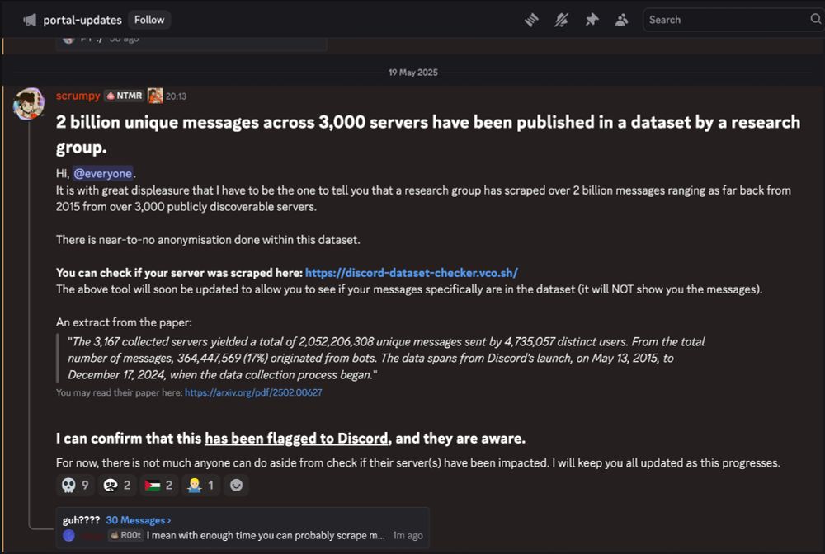825x554 pixels.
Task: Toggle the flag reaction with count 2
Action: pyautogui.click(x=159, y=485)
